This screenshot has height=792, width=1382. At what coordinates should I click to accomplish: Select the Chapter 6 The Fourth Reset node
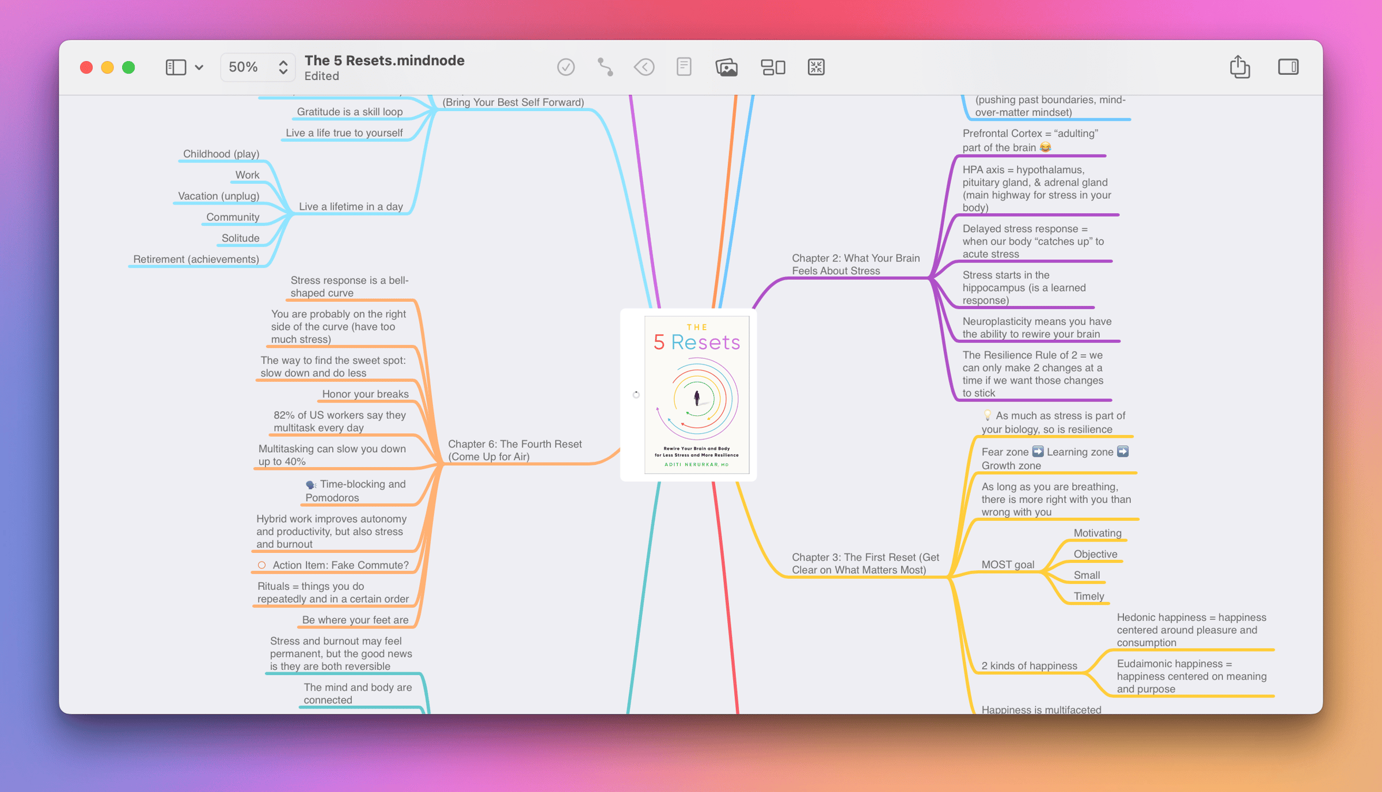click(514, 450)
